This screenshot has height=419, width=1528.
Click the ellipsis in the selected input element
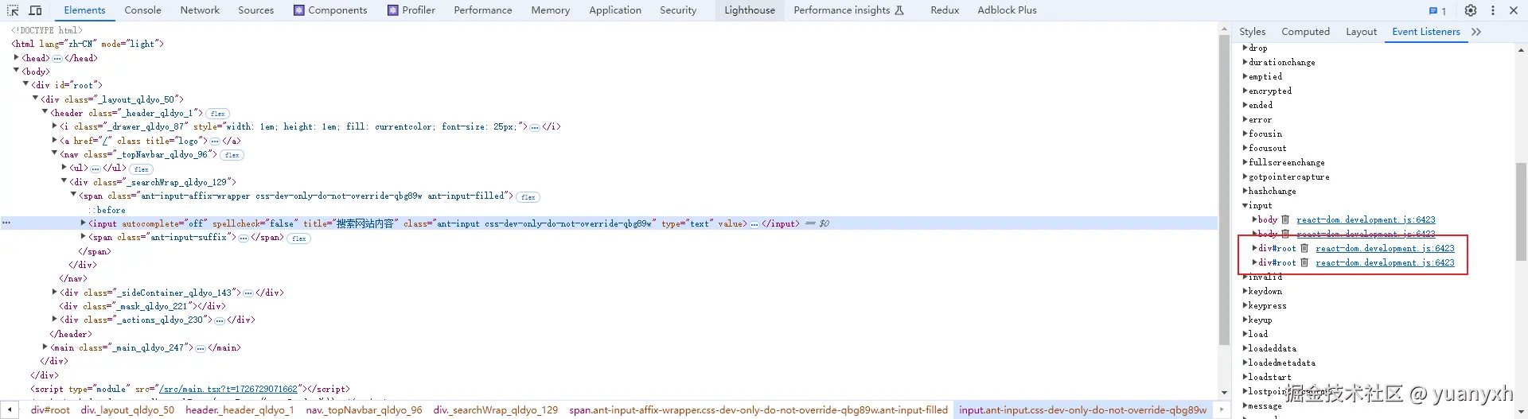[x=754, y=224]
